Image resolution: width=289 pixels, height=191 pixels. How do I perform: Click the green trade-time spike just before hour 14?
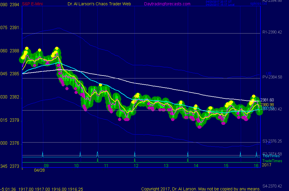coord(188,160)
